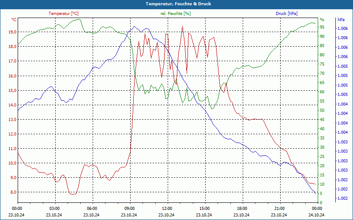
Task: Select the 45 humidity axis value
Action: (322, 120)
